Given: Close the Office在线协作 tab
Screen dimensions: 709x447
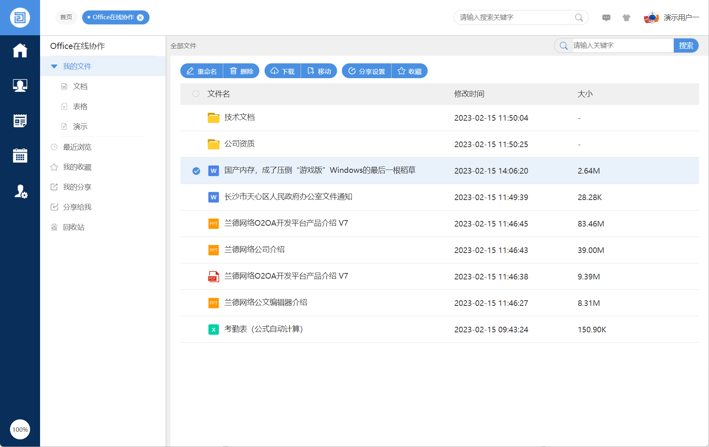Looking at the screenshot, I should coord(140,18).
